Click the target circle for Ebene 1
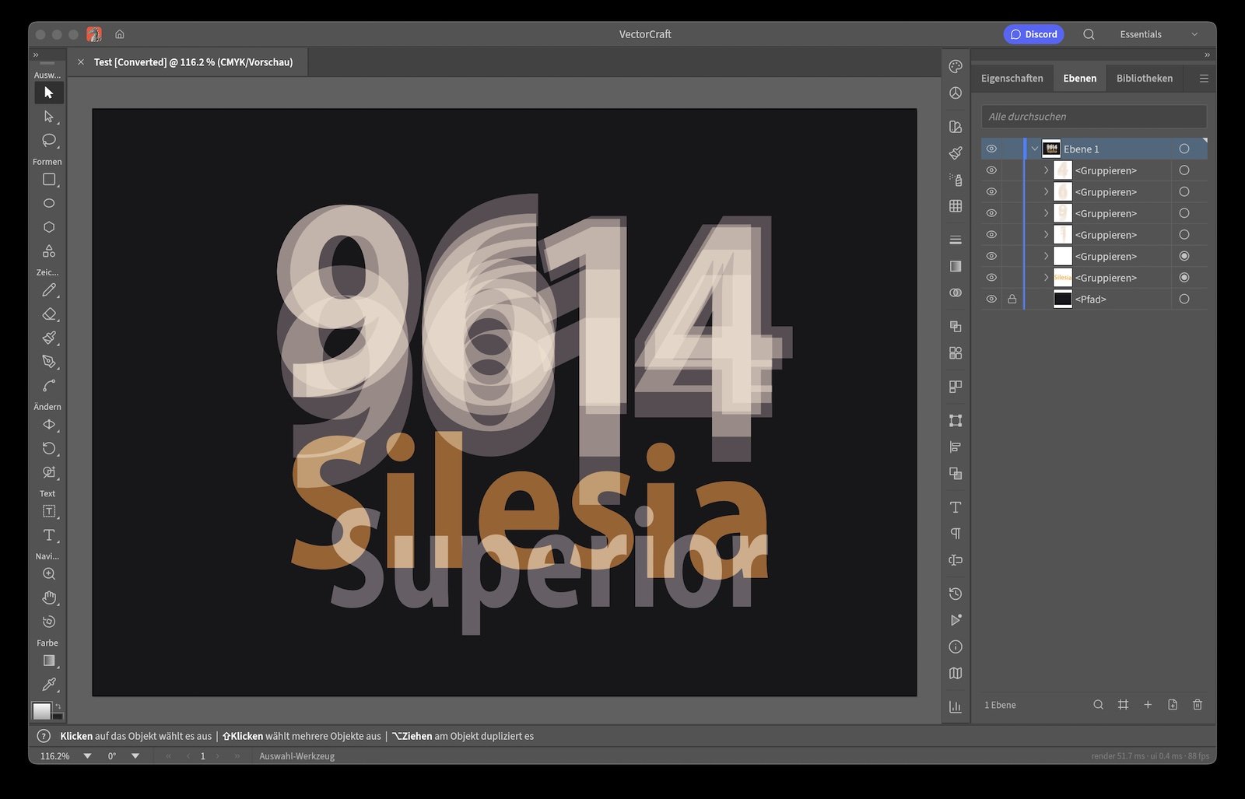The height and width of the screenshot is (799, 1245). (x=1184, y=149)
